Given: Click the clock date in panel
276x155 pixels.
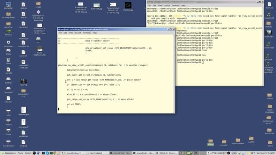Looking at the screenshot, I should pyautogui.click(x=266, y=153).
